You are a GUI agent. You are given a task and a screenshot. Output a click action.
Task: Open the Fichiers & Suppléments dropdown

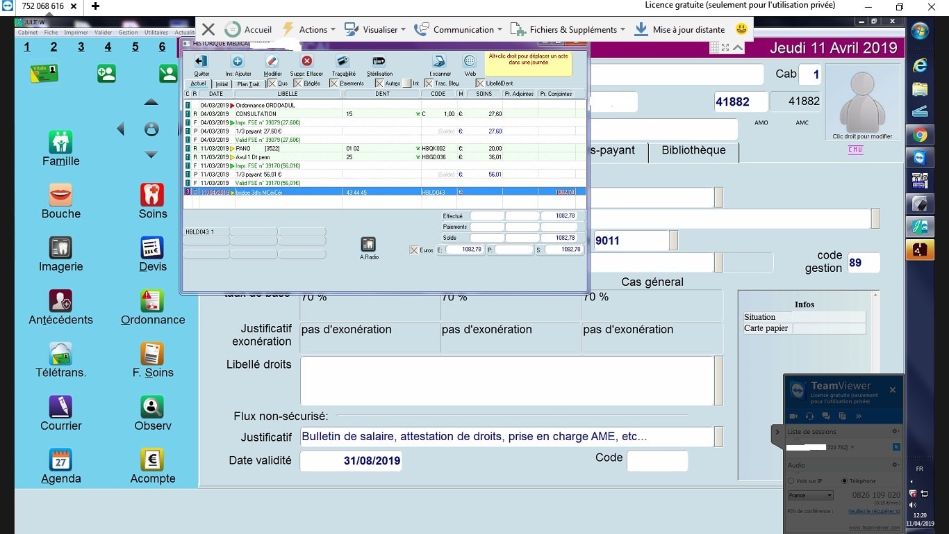(x=568, y=29)
